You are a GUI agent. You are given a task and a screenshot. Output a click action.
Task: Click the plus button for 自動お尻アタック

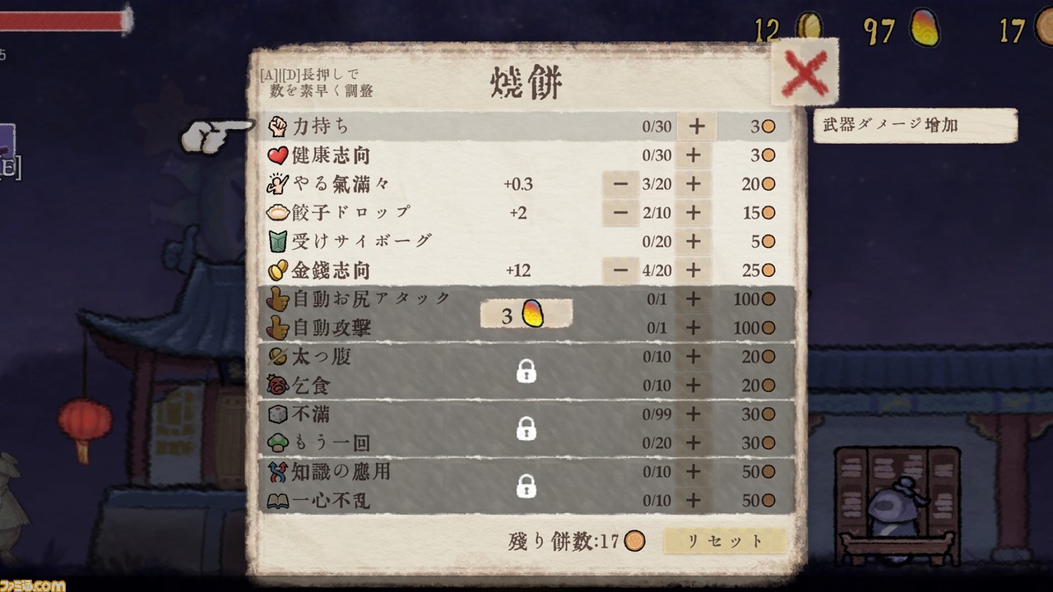click(x=693, y=299)
